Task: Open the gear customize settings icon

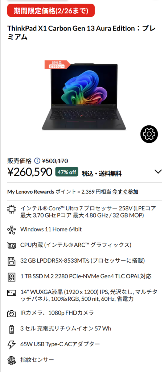Action: [x=149, y=134]
